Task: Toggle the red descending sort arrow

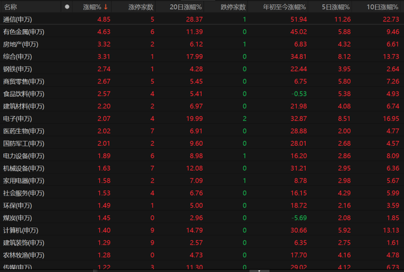Action: coord(106,7)
